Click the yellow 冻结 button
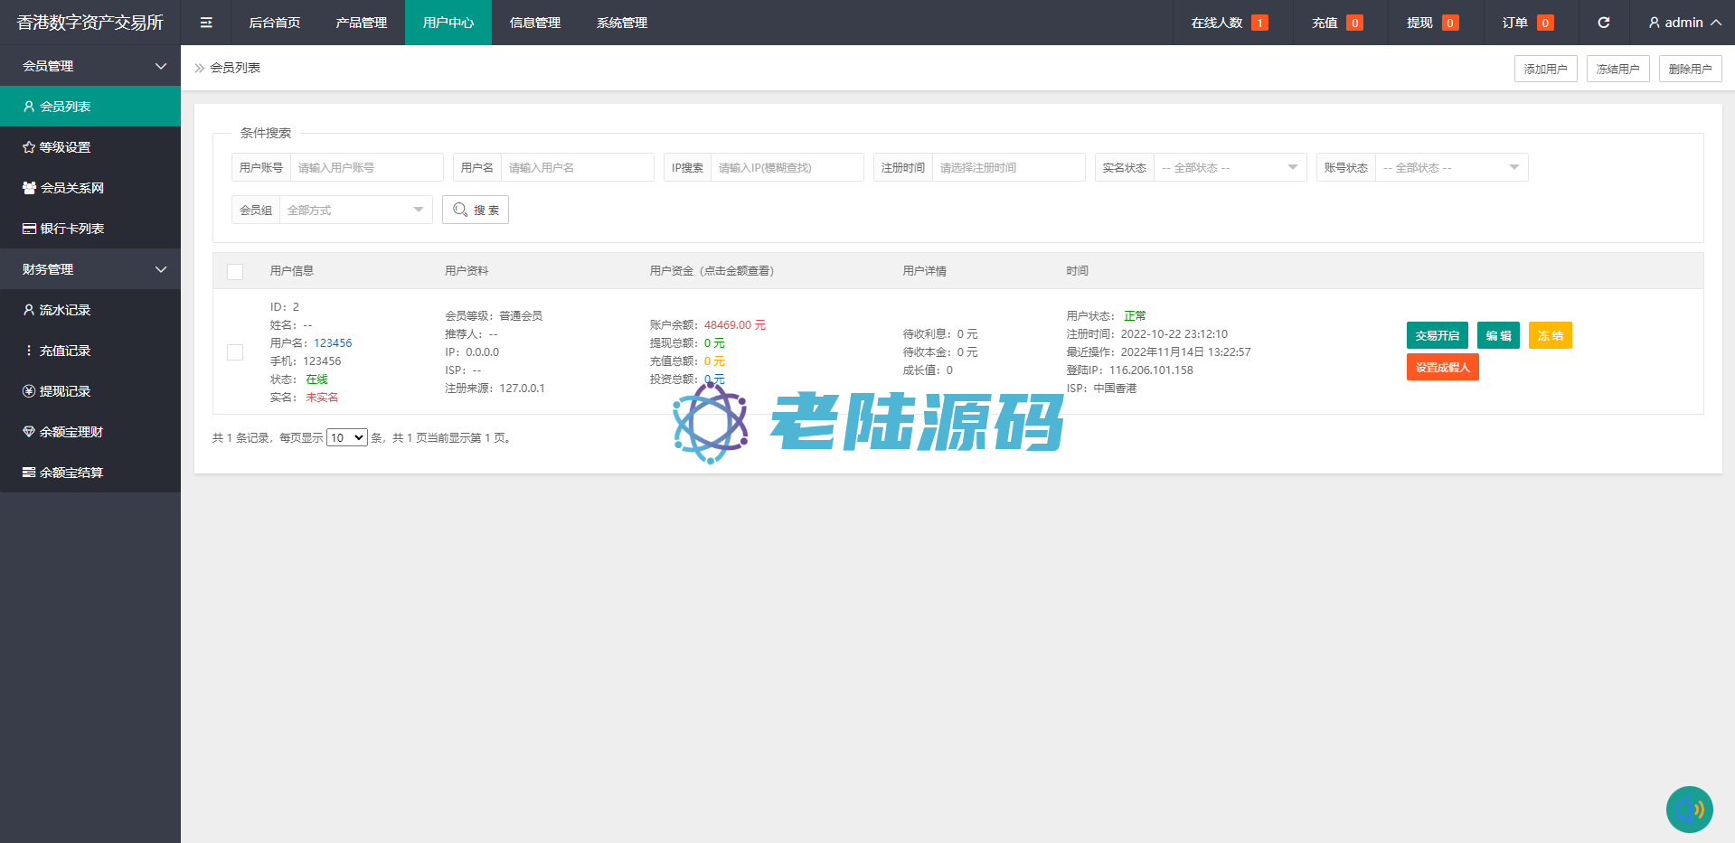Screen dimensions: 1735x843 coord(1550,335)
